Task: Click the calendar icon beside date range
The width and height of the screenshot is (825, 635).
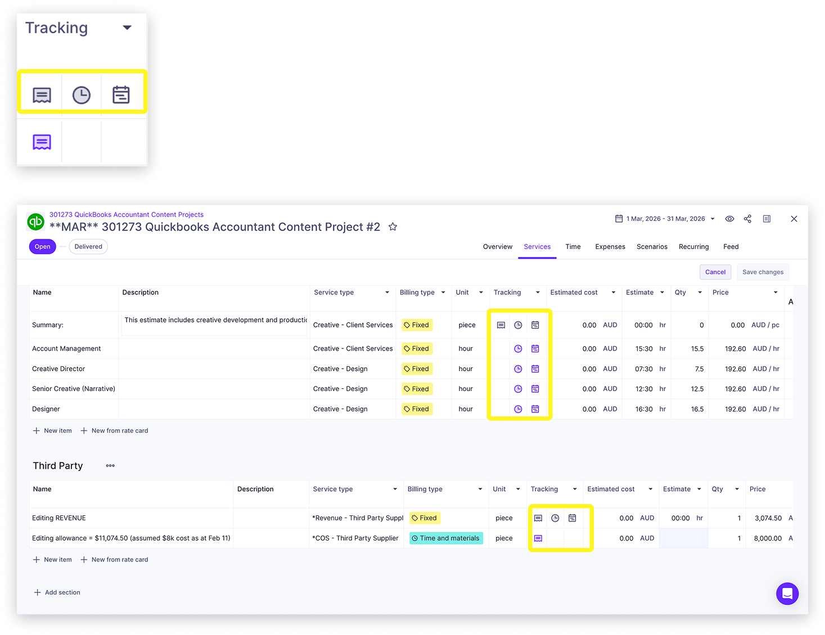Action: 619,219
